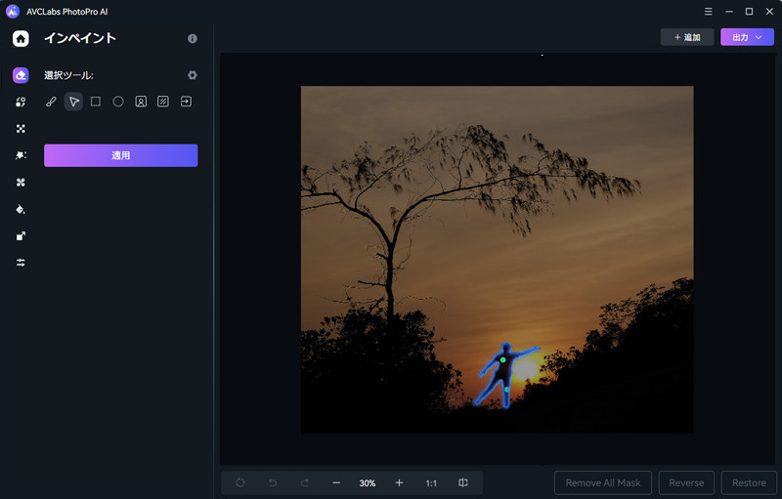Open the second sidebar tool below Inpaint
Viewport: 782px width, 499px height.
[21, 103]
